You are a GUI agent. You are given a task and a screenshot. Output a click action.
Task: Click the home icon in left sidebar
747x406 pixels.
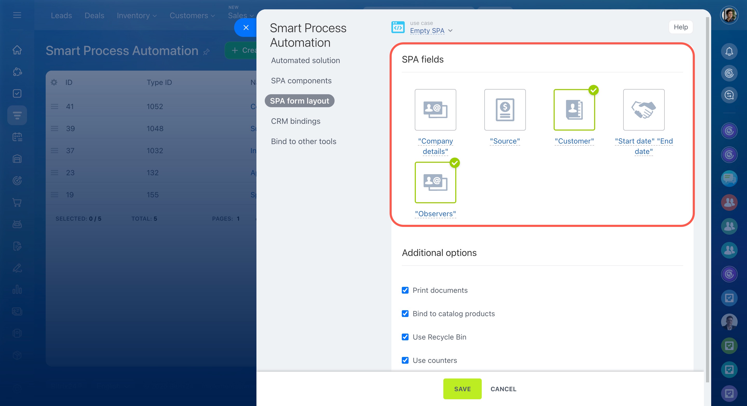tap(17, 50)
